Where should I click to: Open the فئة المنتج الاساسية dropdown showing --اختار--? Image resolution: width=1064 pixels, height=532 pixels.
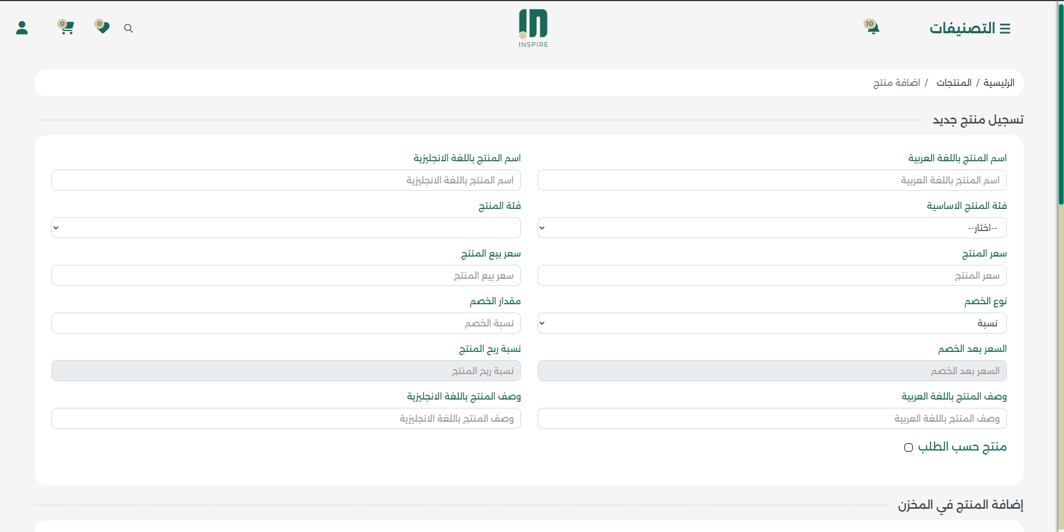coord(772,228)
